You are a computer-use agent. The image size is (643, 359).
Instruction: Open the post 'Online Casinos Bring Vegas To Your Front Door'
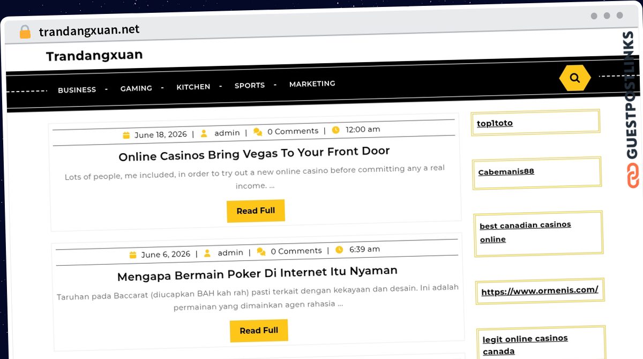tap(254, 154)
